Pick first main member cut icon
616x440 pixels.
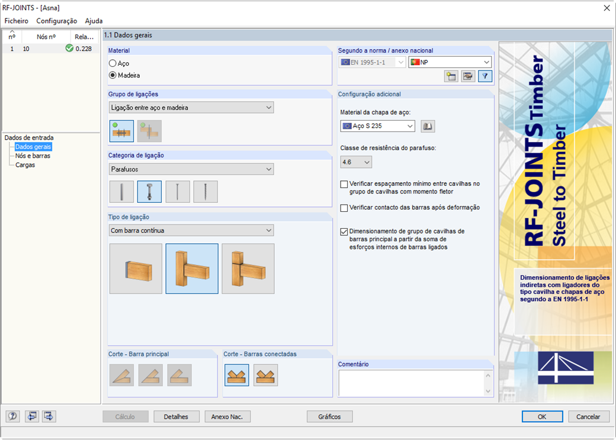pos(122,375)
